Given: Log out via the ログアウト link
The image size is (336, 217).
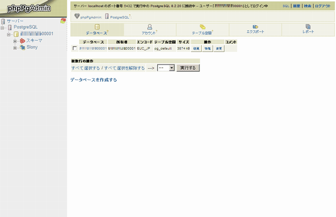Looking at the screenshot, I should [323, 6].
